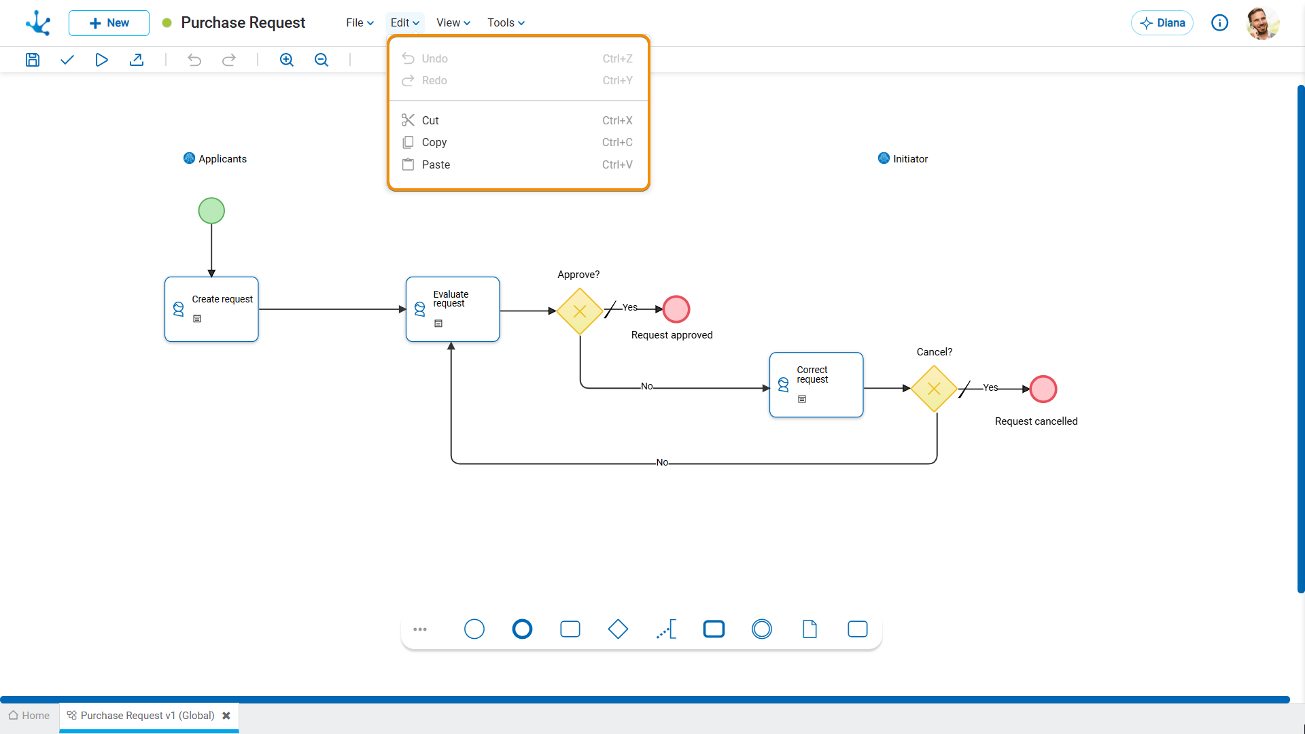Click the vertical scrollbar on the right

tap(1301, 340)
